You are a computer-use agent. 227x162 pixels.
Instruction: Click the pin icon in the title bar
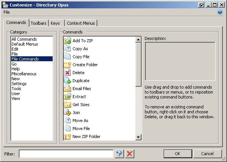[x=201, y=5]
